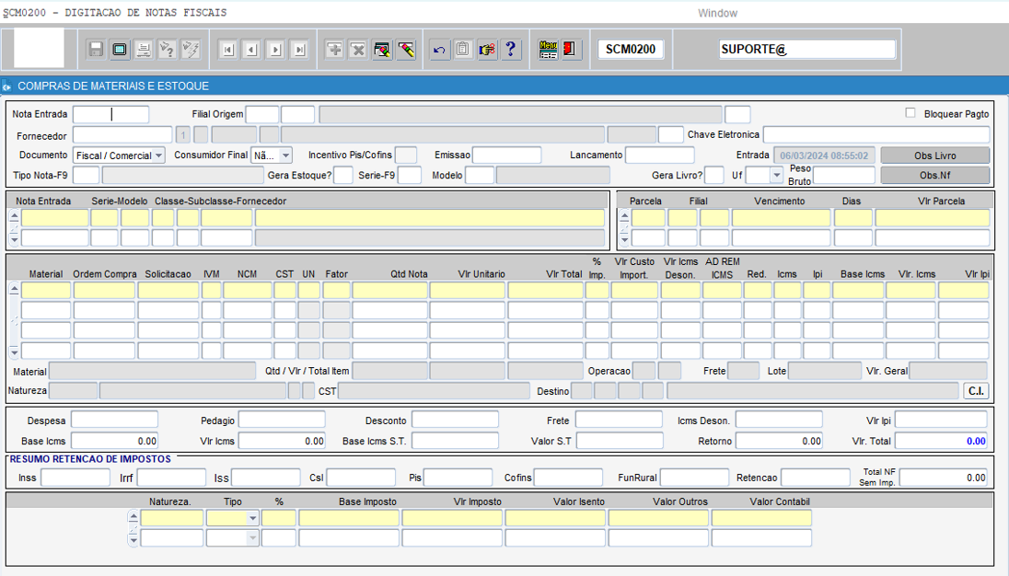Click scroll up arrow in Natureza tax grid
Screen dimensions: 1009x576
click(x=133, y=516)
